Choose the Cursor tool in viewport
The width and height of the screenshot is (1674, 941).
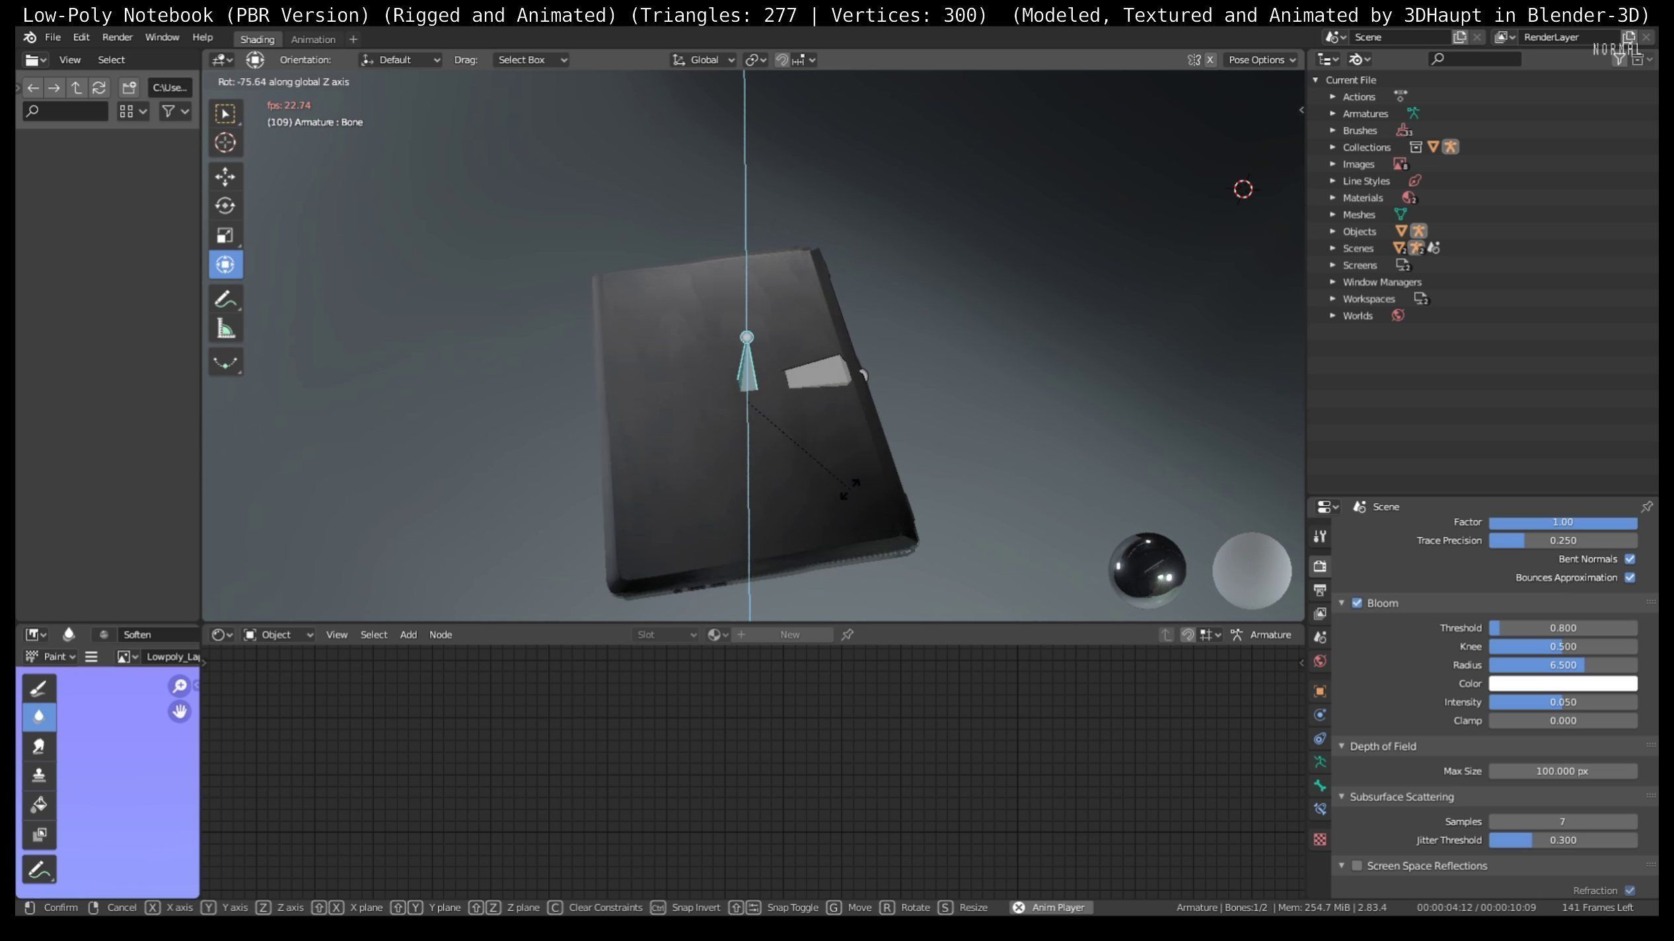(225, 143)
